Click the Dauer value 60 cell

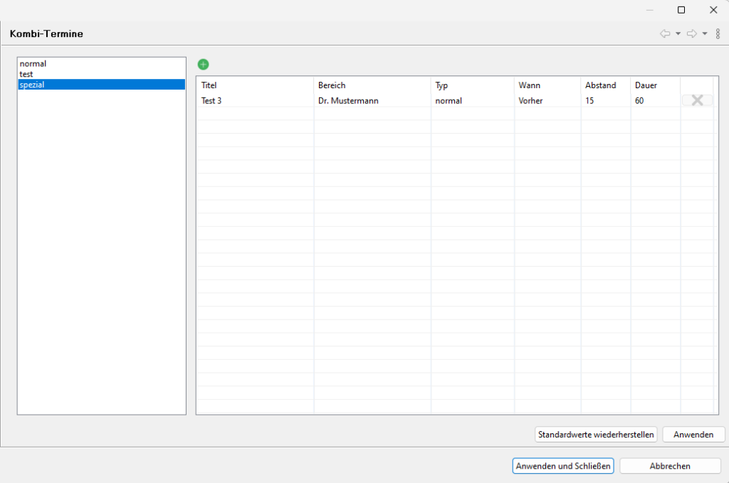coord(639,101)
